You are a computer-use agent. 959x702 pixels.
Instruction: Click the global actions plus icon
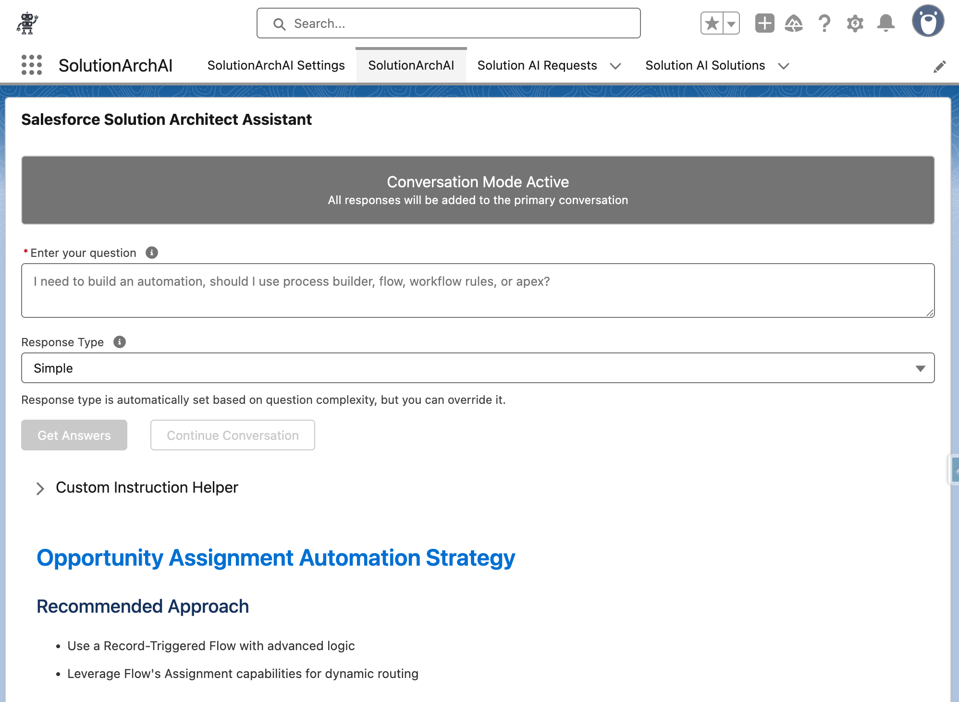click(x=764, y=23)
